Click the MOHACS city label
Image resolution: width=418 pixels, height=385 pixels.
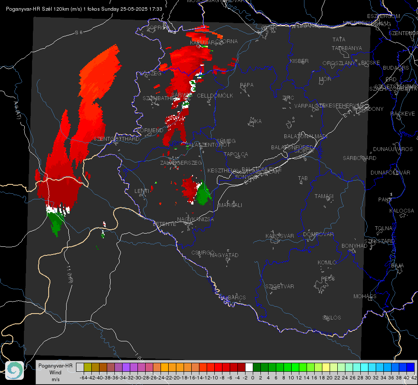(x=365, y=296)
